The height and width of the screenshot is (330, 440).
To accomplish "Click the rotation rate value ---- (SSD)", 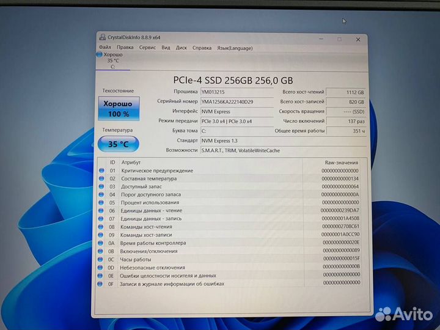I will pos(346,111).
